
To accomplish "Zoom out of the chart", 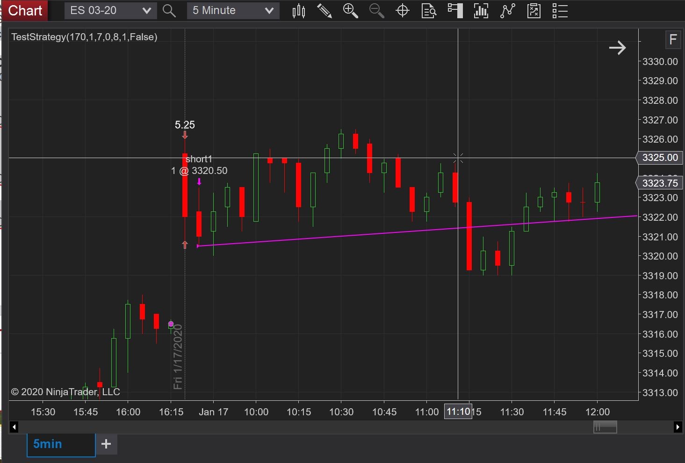I will 376,11.
